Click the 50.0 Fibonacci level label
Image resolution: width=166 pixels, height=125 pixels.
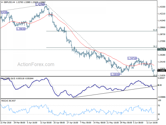[155, 75]
